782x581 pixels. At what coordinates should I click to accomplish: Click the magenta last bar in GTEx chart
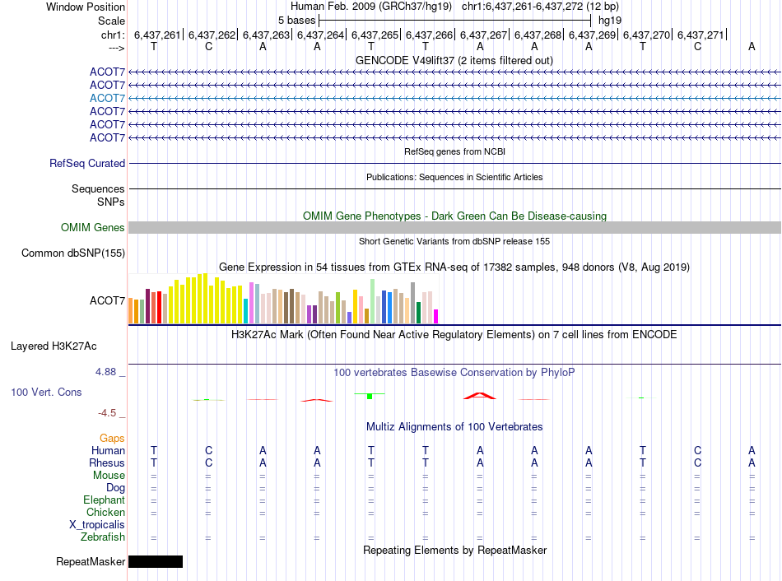[436, 317]
